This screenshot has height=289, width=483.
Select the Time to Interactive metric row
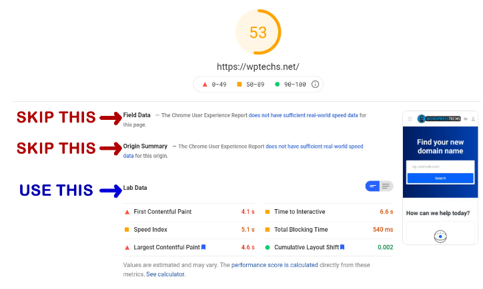(x=329, y=212)
